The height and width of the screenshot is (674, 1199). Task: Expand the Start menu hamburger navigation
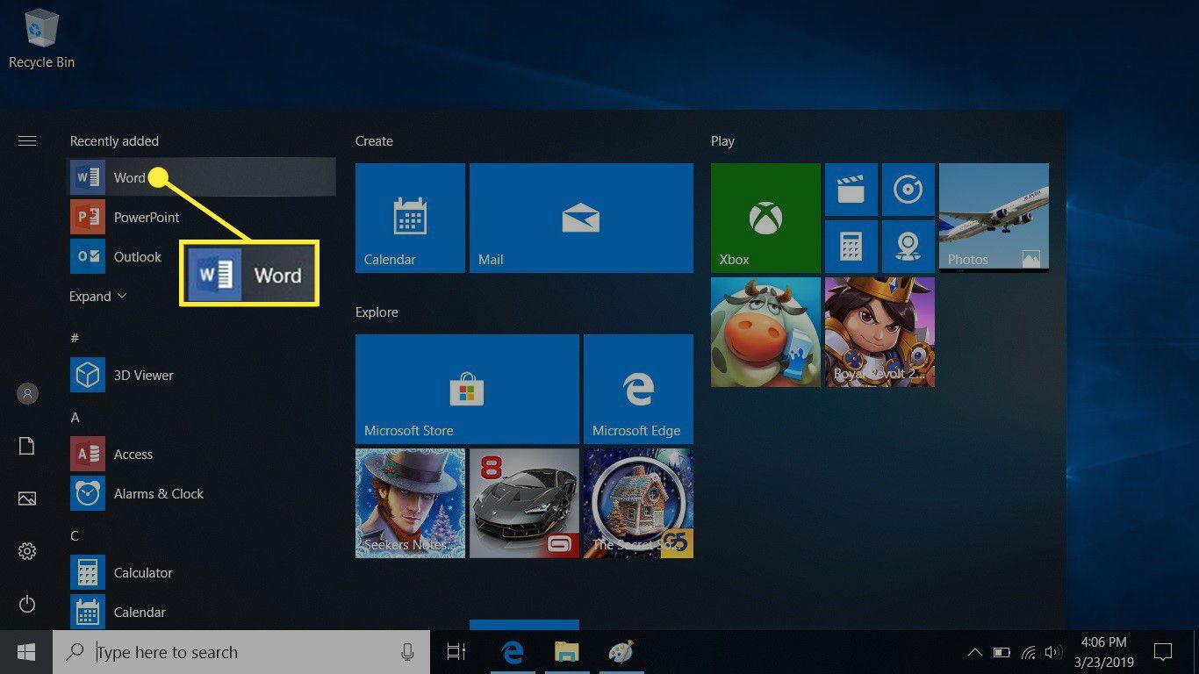[27, 140]
